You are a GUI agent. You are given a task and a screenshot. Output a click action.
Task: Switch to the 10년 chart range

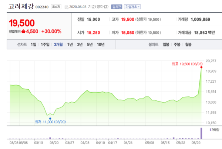(101, 44)
